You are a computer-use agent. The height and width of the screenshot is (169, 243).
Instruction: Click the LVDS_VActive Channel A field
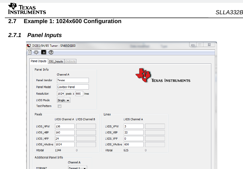[134, 144]
